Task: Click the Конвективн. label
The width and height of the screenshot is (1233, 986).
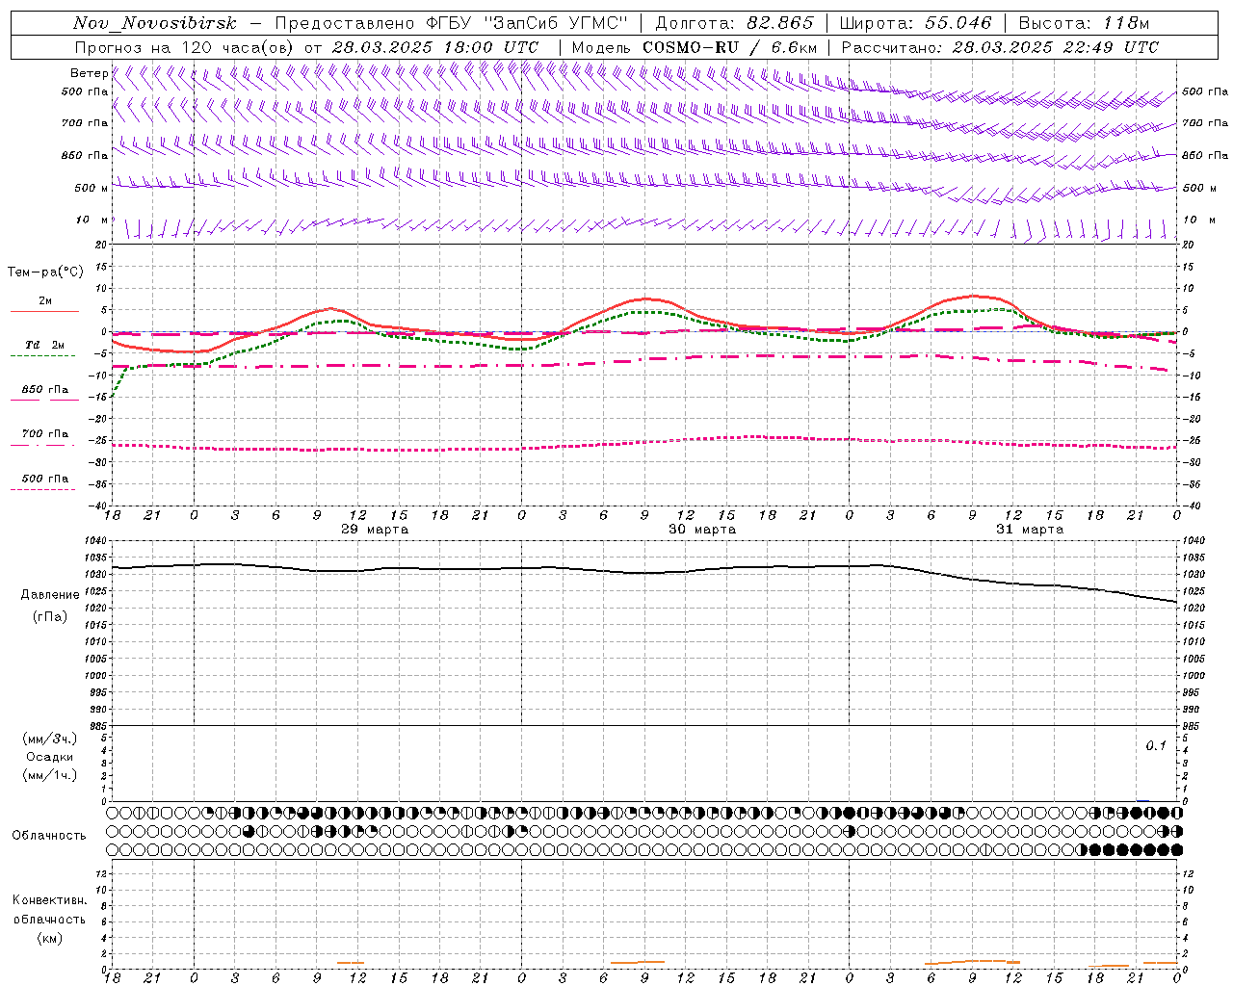Action: [50, 900]
